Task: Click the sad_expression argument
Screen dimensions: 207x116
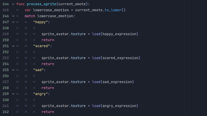Action: [117, 82]
